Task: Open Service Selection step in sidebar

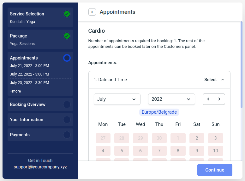Action: pos(40,17)
